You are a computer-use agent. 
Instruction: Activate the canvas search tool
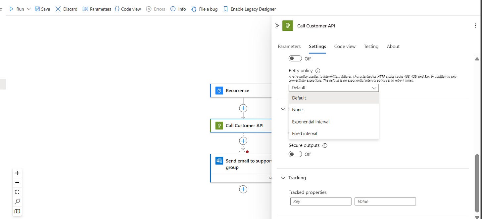pyautogui.click(x=17, y=201)
